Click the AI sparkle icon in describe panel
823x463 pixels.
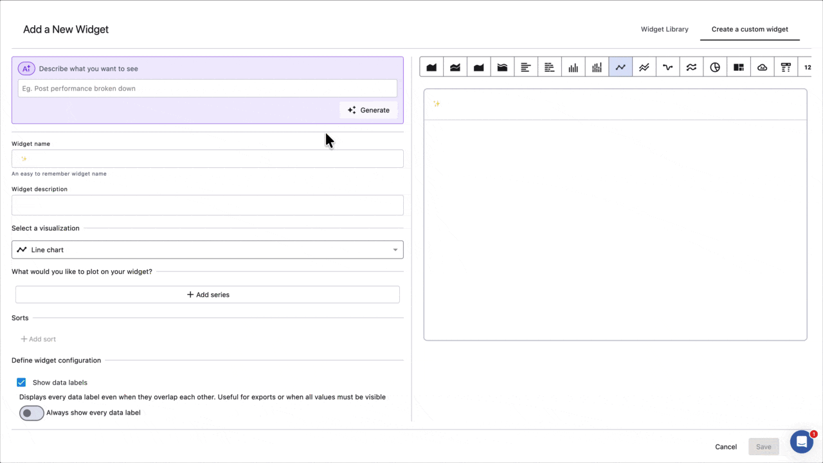(26, 69)
